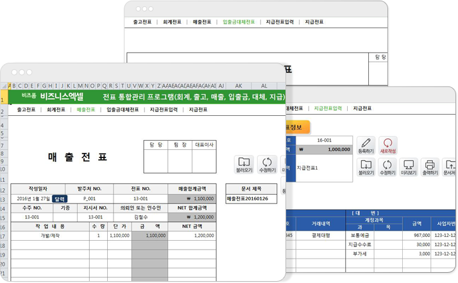The width and height of the screenshot is (458, 283).
Task: Open 미리보기 preview monitor icon
Action: click(x=409, y=166)
